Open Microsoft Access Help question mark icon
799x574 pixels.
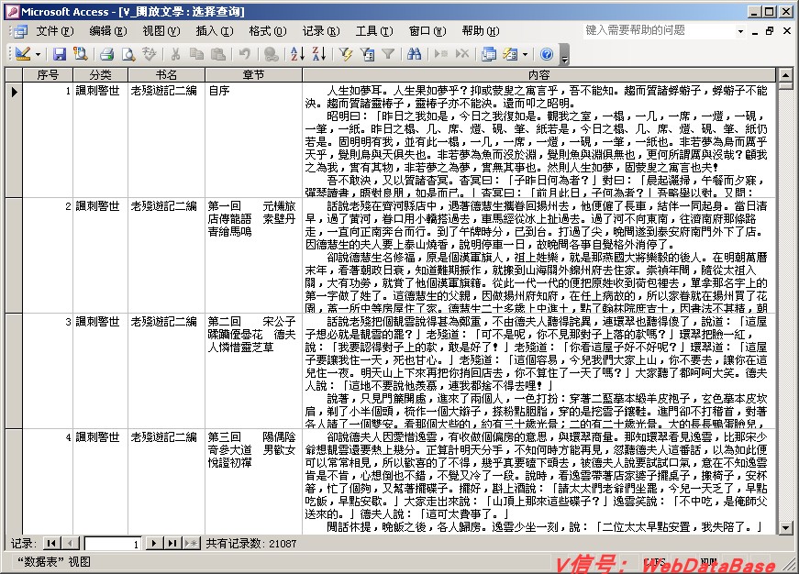coord(546,53)
